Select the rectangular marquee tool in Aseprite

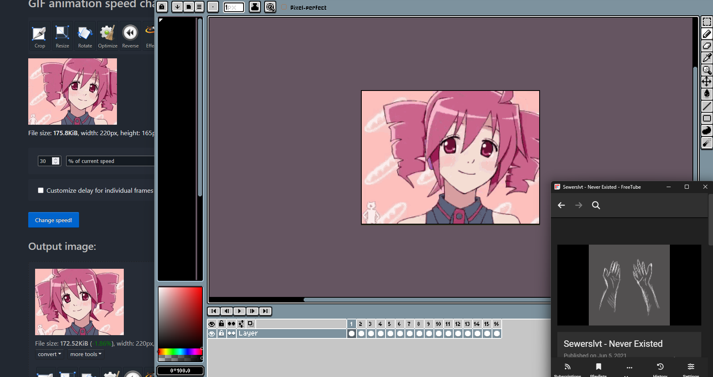pyautogui.click(x=707, y=22)
